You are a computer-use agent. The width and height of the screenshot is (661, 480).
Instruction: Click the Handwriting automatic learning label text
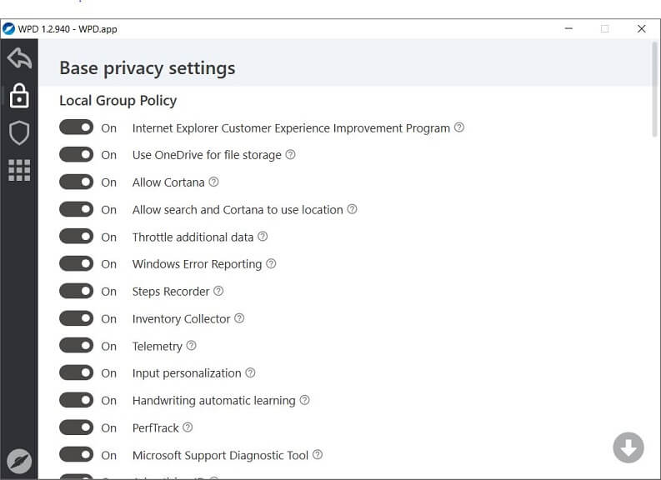213,400
